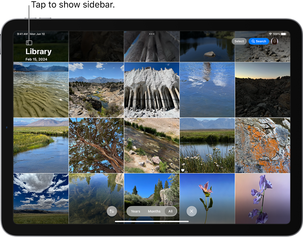The height and width of the screenshot is (237, 303).
Task: Open the blue water reflection photo
Action: 207,90
